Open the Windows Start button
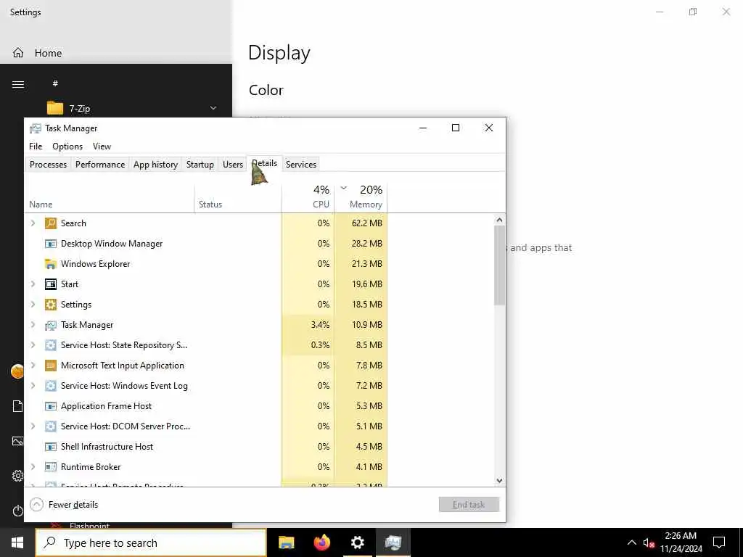 17,542
